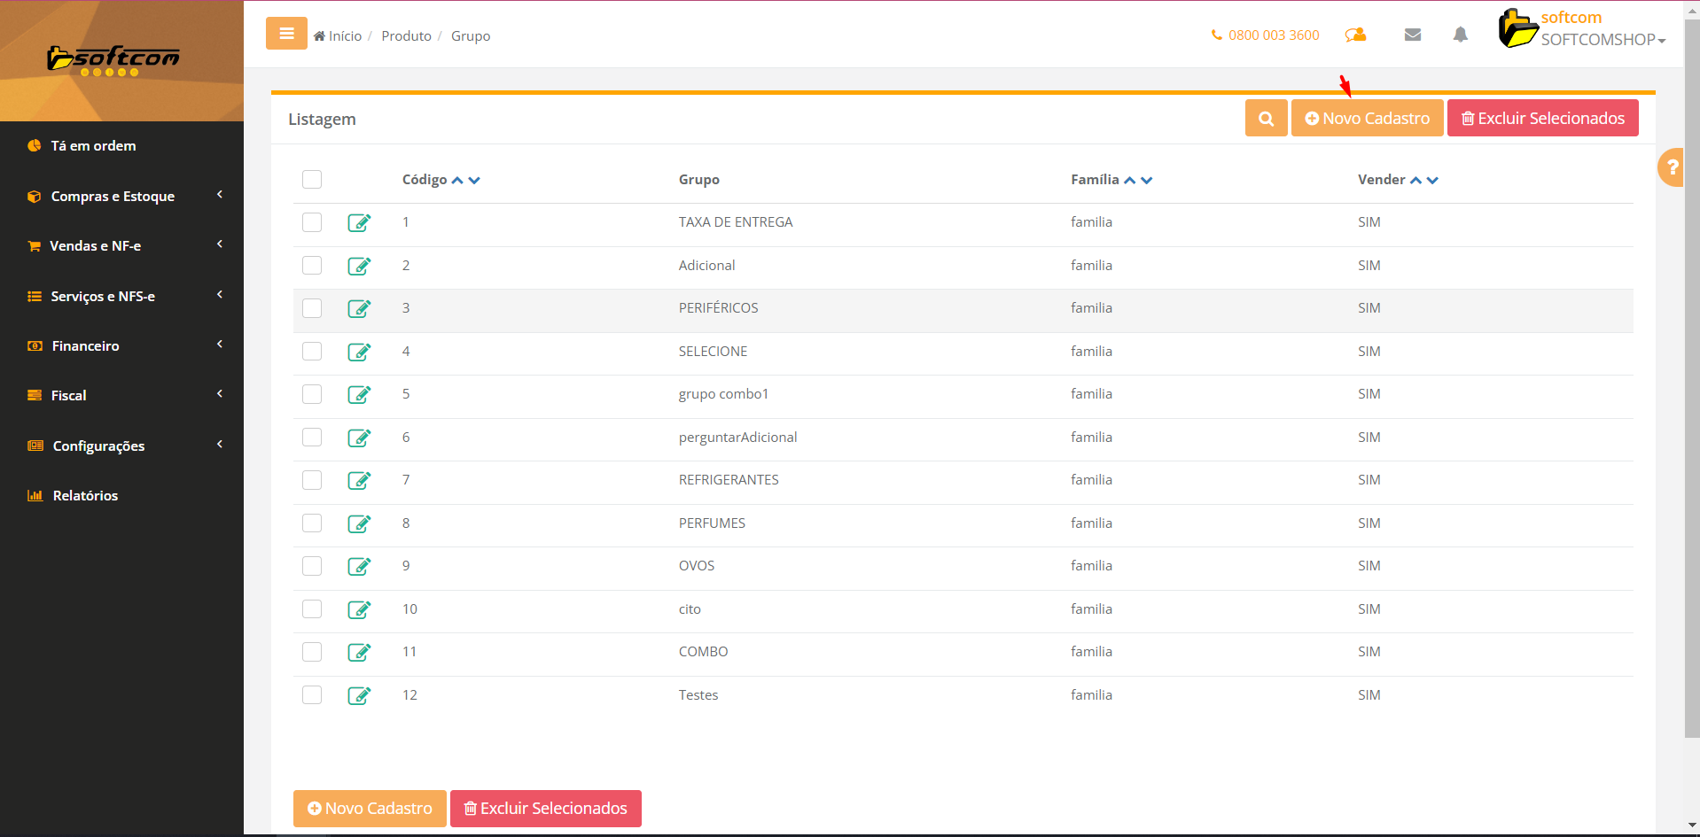Click the notifications bell icon
The width and height of the screenshot is (1700, 837).
coord(1460,35)
